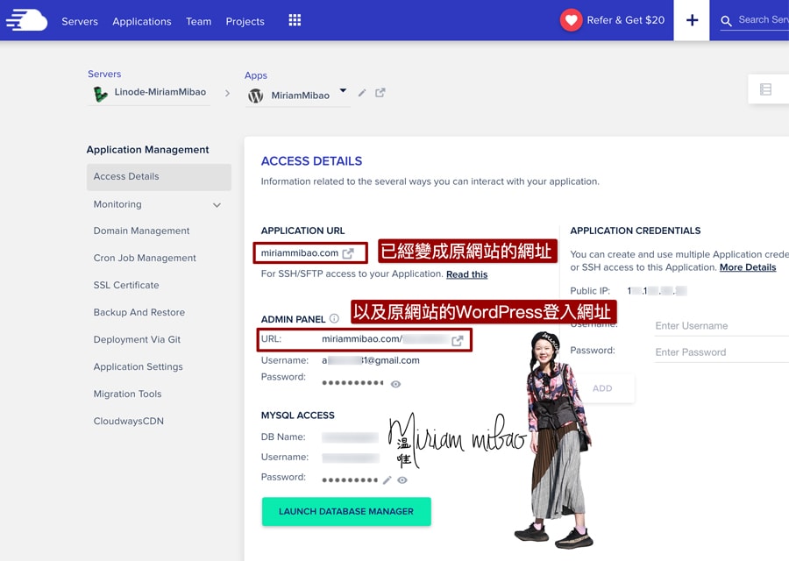The height and width of the screenshot is (561, 789).
Task: Click the Monitoring sidebar label
Action: pos(117,204)
